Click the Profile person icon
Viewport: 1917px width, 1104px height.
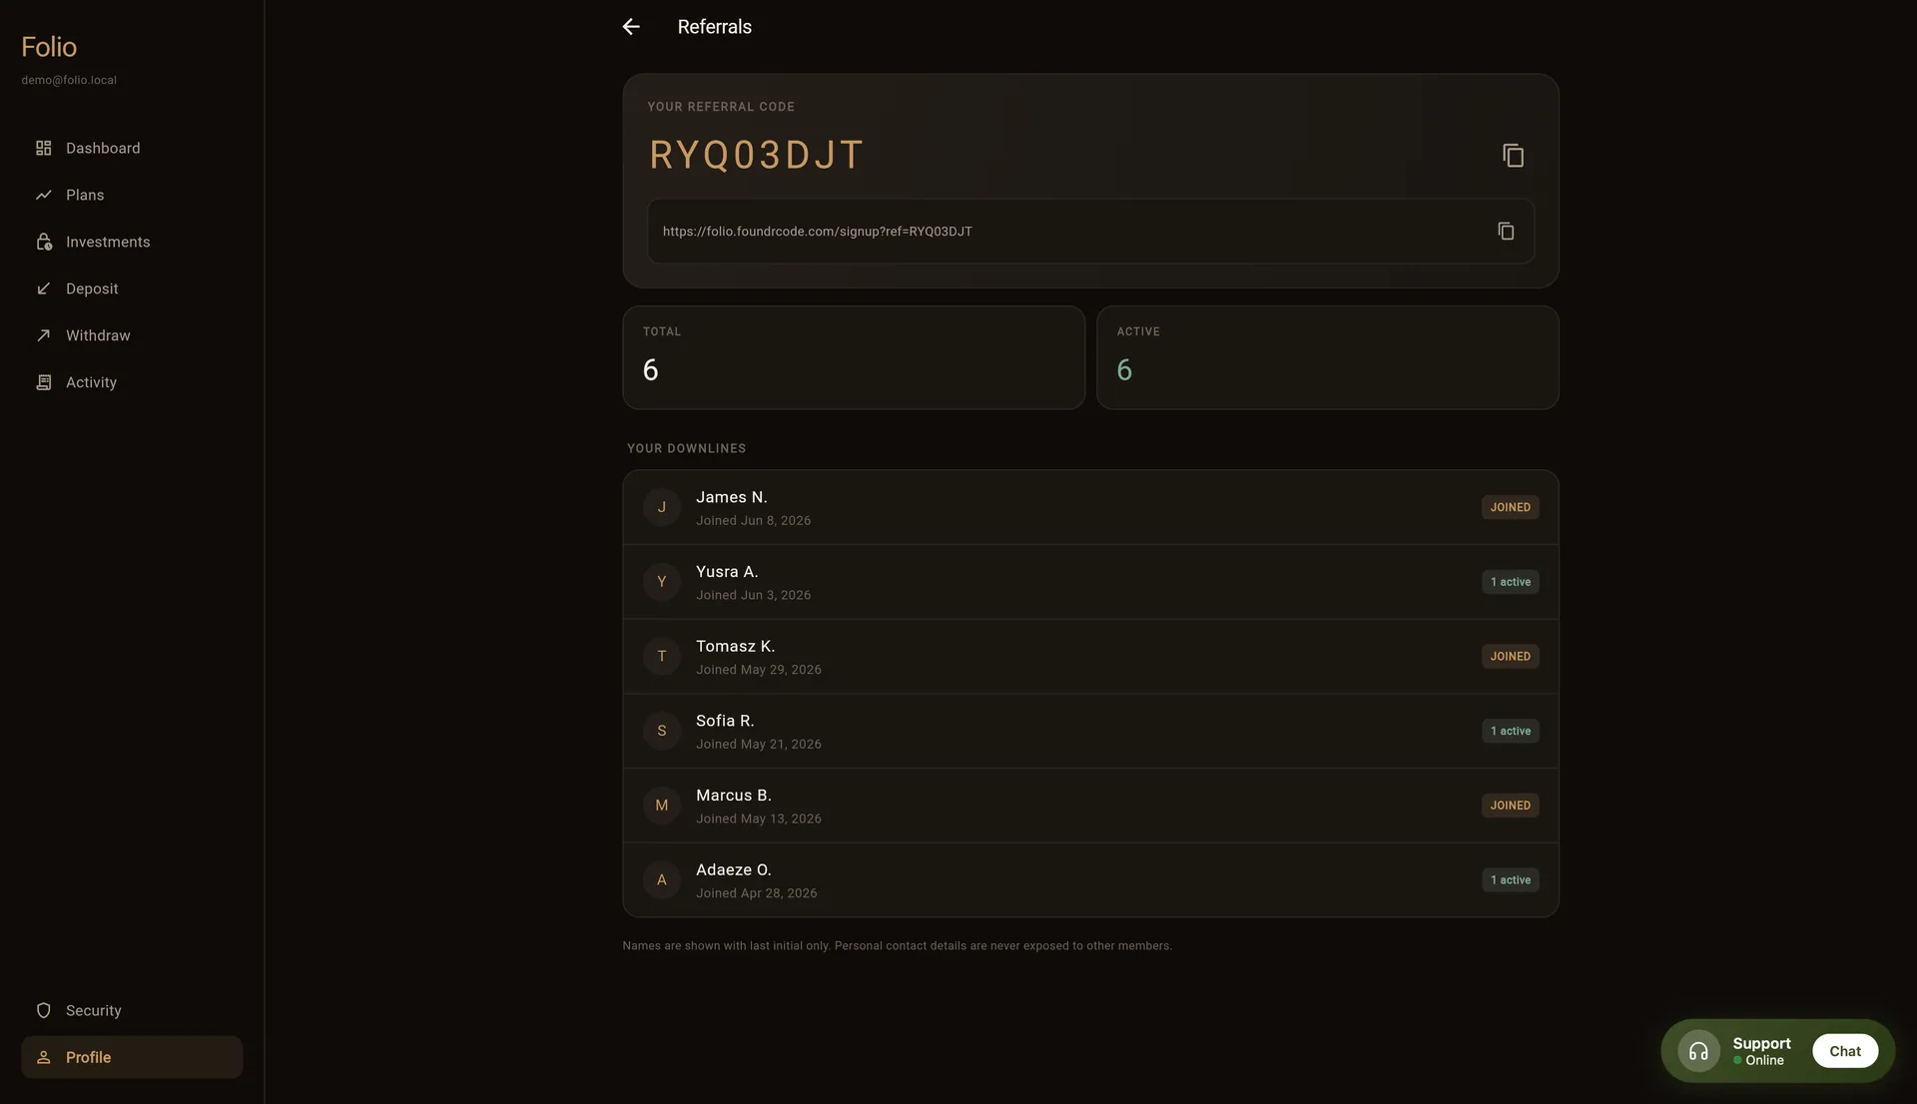[44, 1057]
